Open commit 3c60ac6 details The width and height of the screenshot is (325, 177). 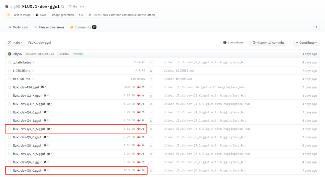click(63, 54)
